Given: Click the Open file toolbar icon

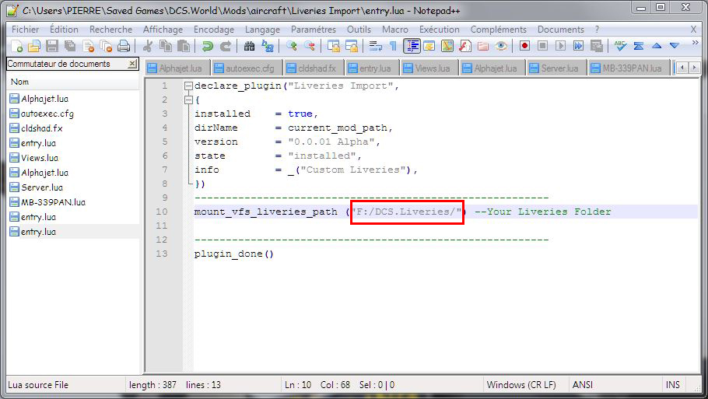Looking at the screenshot, I should point(34,46).
